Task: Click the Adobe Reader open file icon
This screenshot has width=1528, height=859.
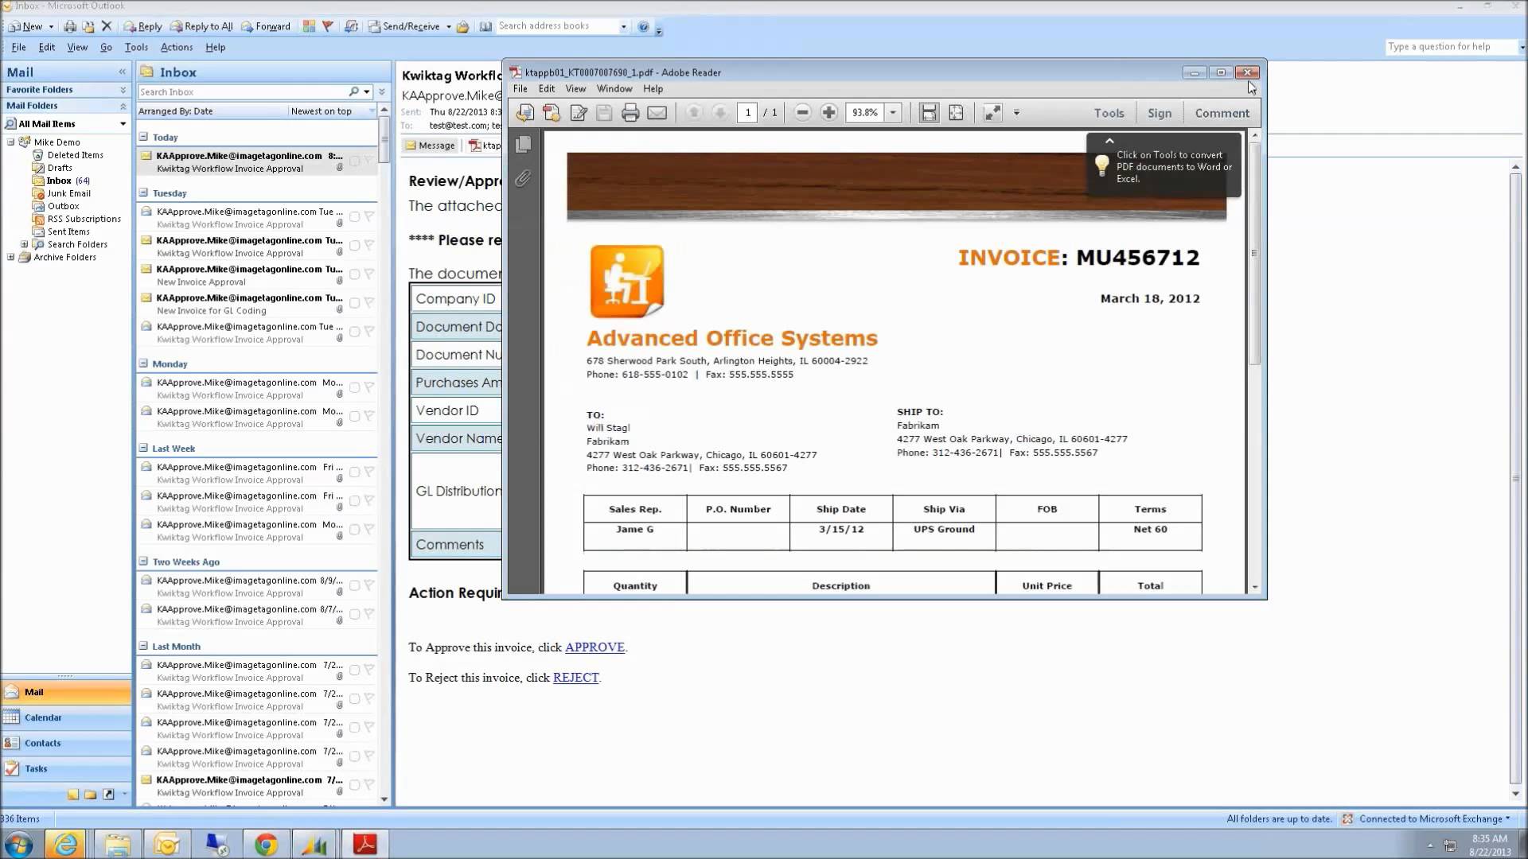Action: click(x=524, y=113)
